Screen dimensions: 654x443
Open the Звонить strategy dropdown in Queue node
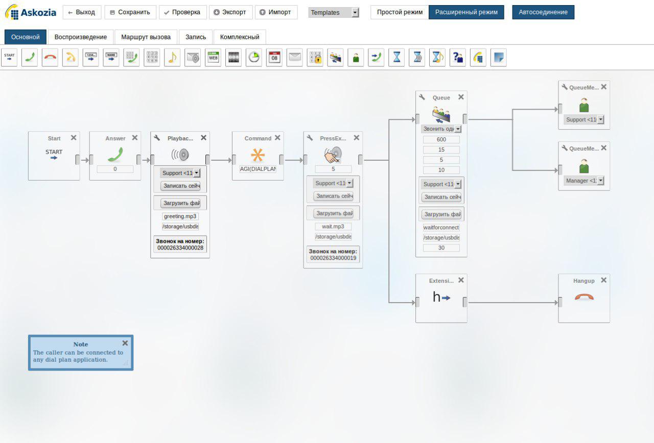[457, 129]
